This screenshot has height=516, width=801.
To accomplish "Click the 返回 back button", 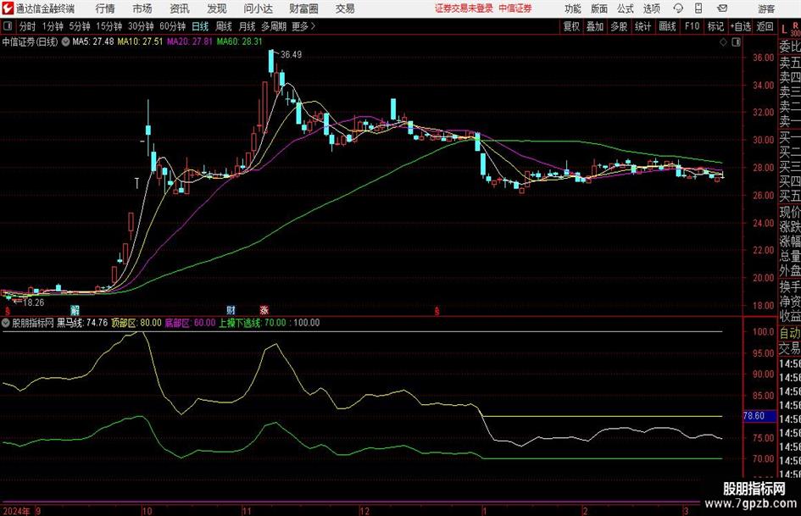I will 765,26.
